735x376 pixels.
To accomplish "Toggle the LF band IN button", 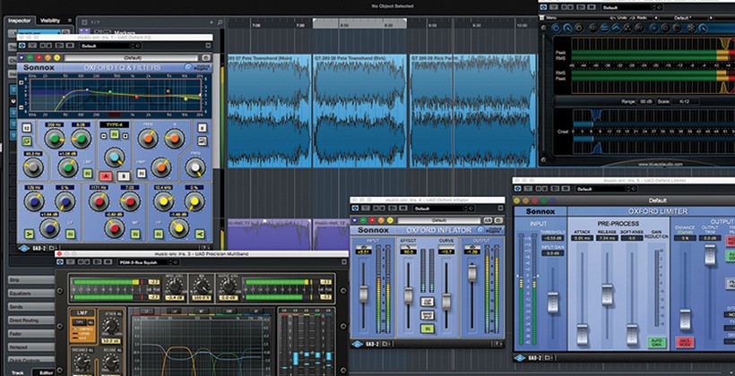I will [70, 234].
